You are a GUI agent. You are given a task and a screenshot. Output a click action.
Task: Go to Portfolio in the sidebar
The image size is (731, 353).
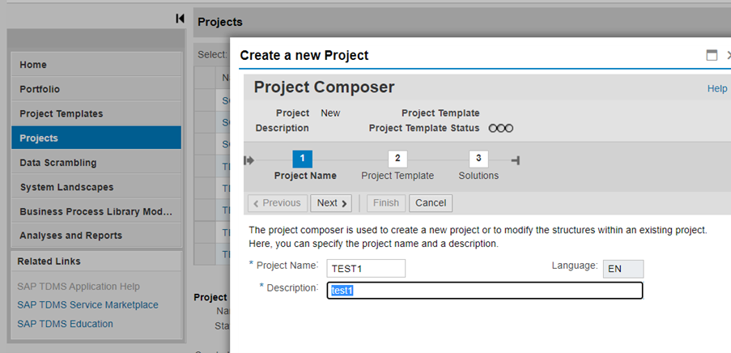click(96, 89)
